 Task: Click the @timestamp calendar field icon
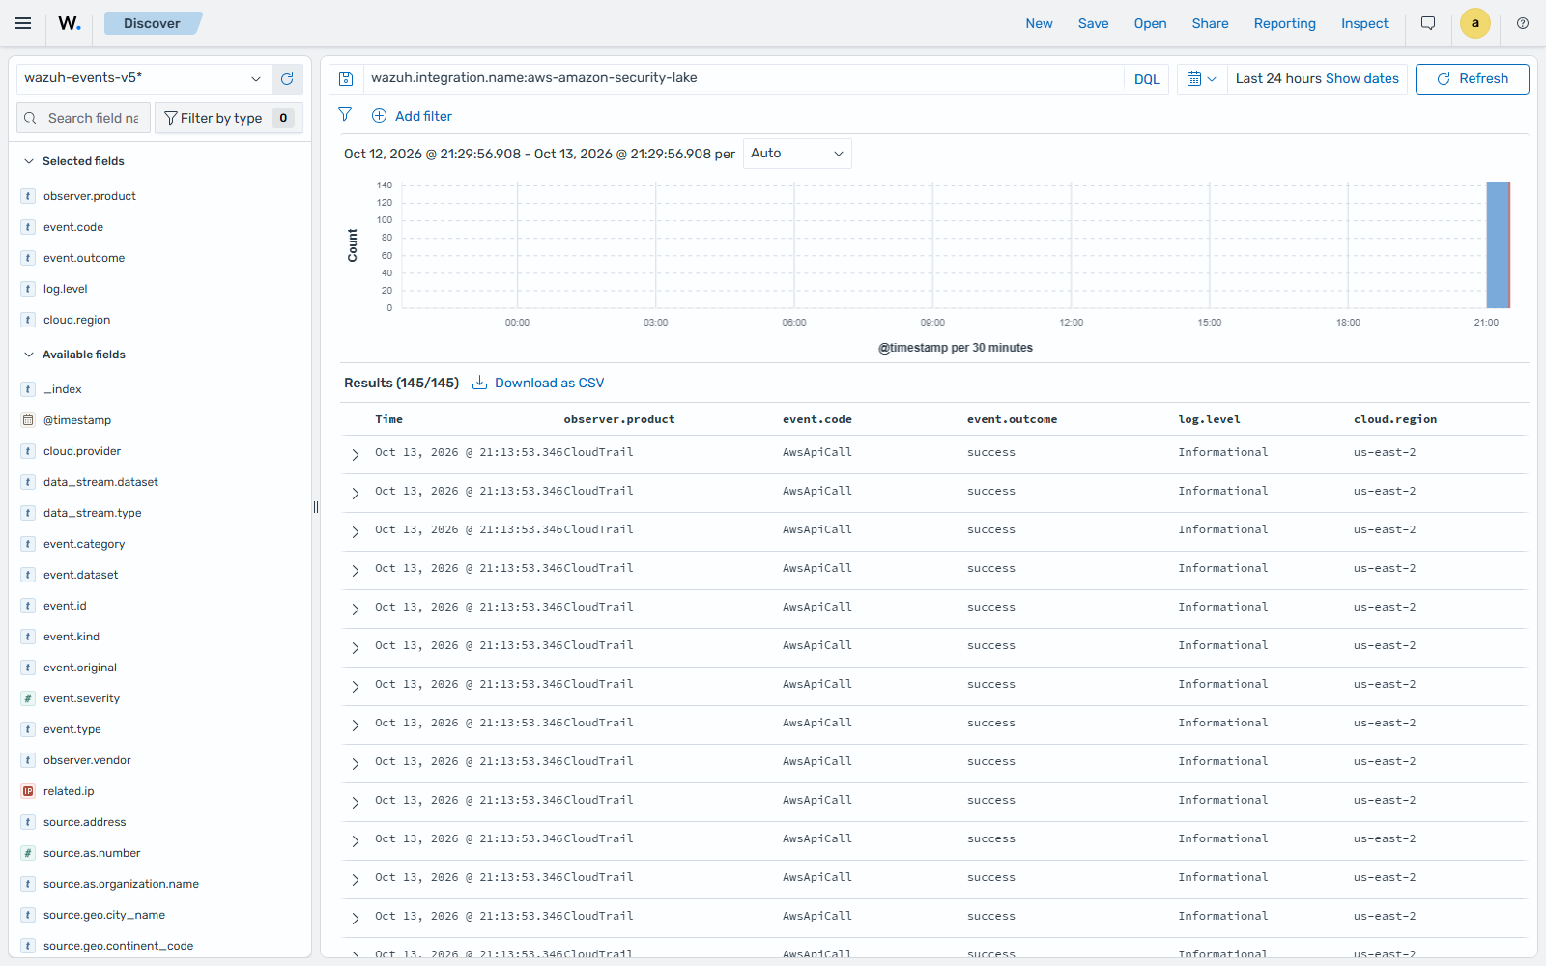(x=28, y=420)
